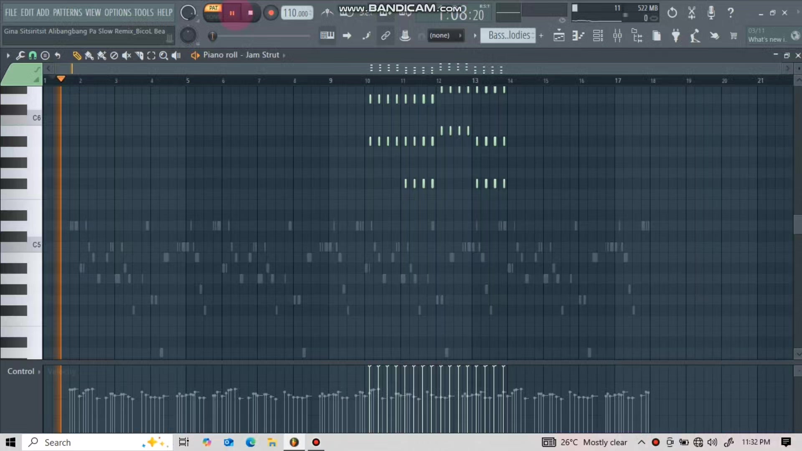Open the HELP menu
This screenshot has width=802, height=451.
tap(165, 13)
